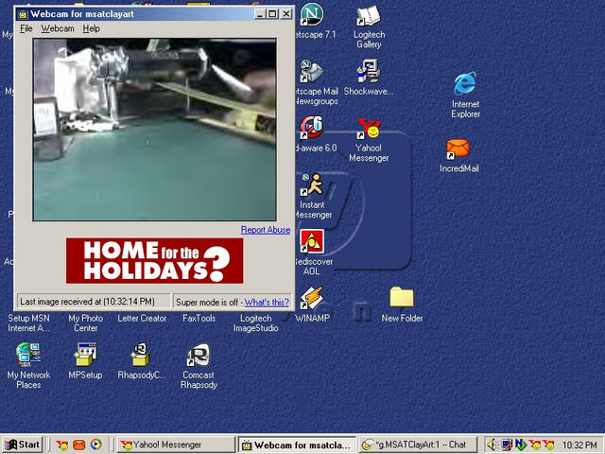Click the 10:32 PM taskbar clock

point(579,445)
